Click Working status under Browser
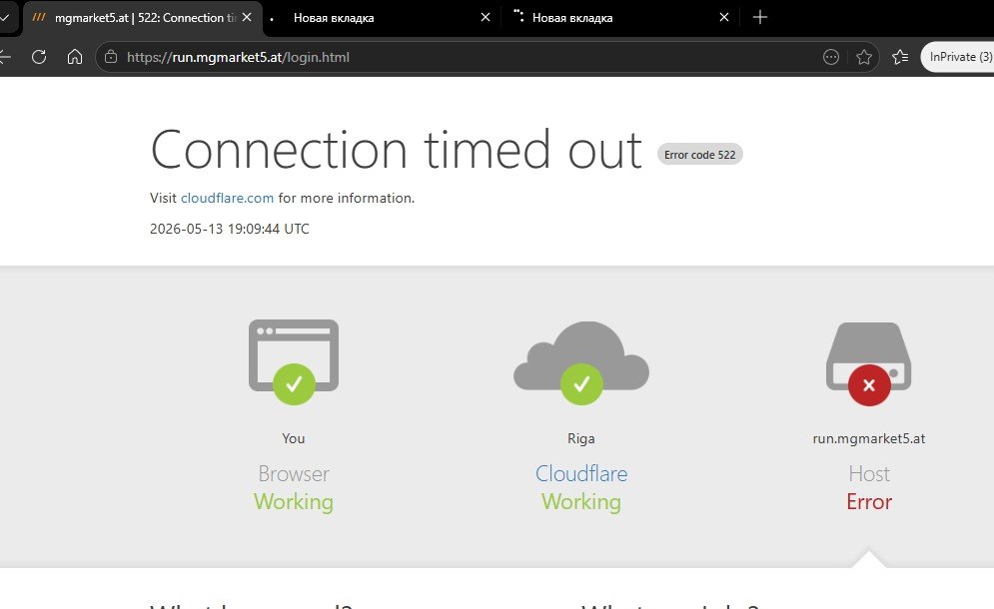The width and height of the screenshot is (994, 609). 294,502
